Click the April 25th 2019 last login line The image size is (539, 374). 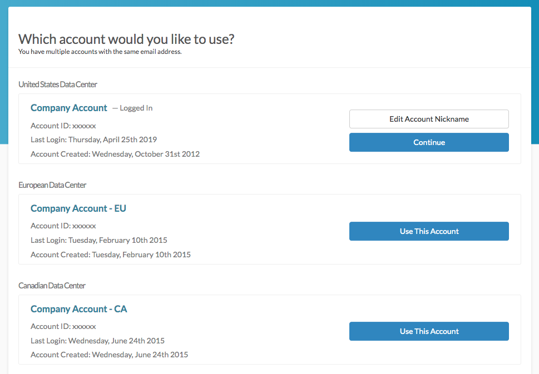94,139
